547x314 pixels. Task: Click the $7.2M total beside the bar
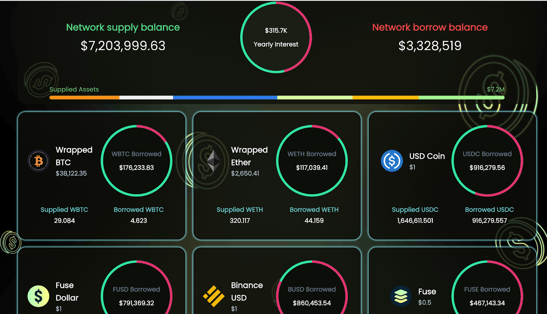(496, 89)
